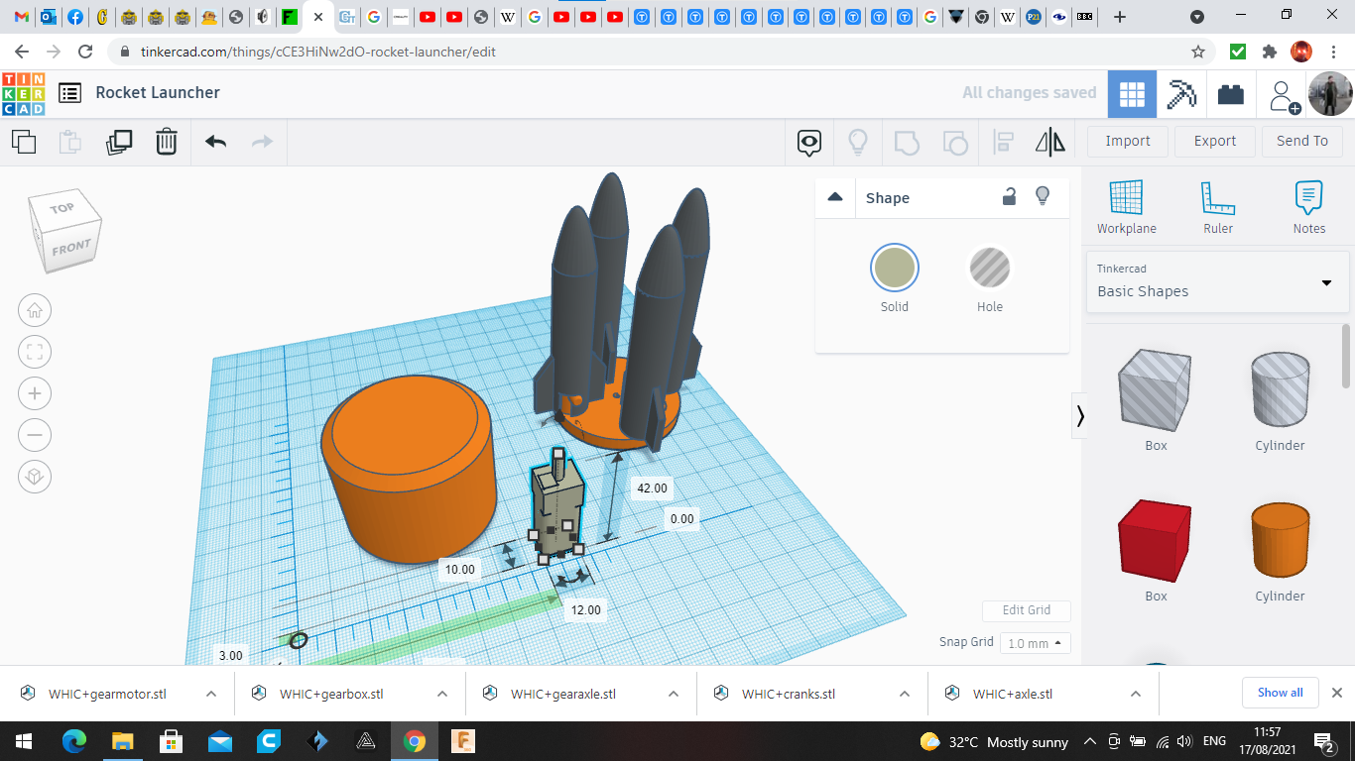The height and width of the screenshot is (761, 1355).
Task: Zoom in with the plus icon
Action: click(35, 393)
